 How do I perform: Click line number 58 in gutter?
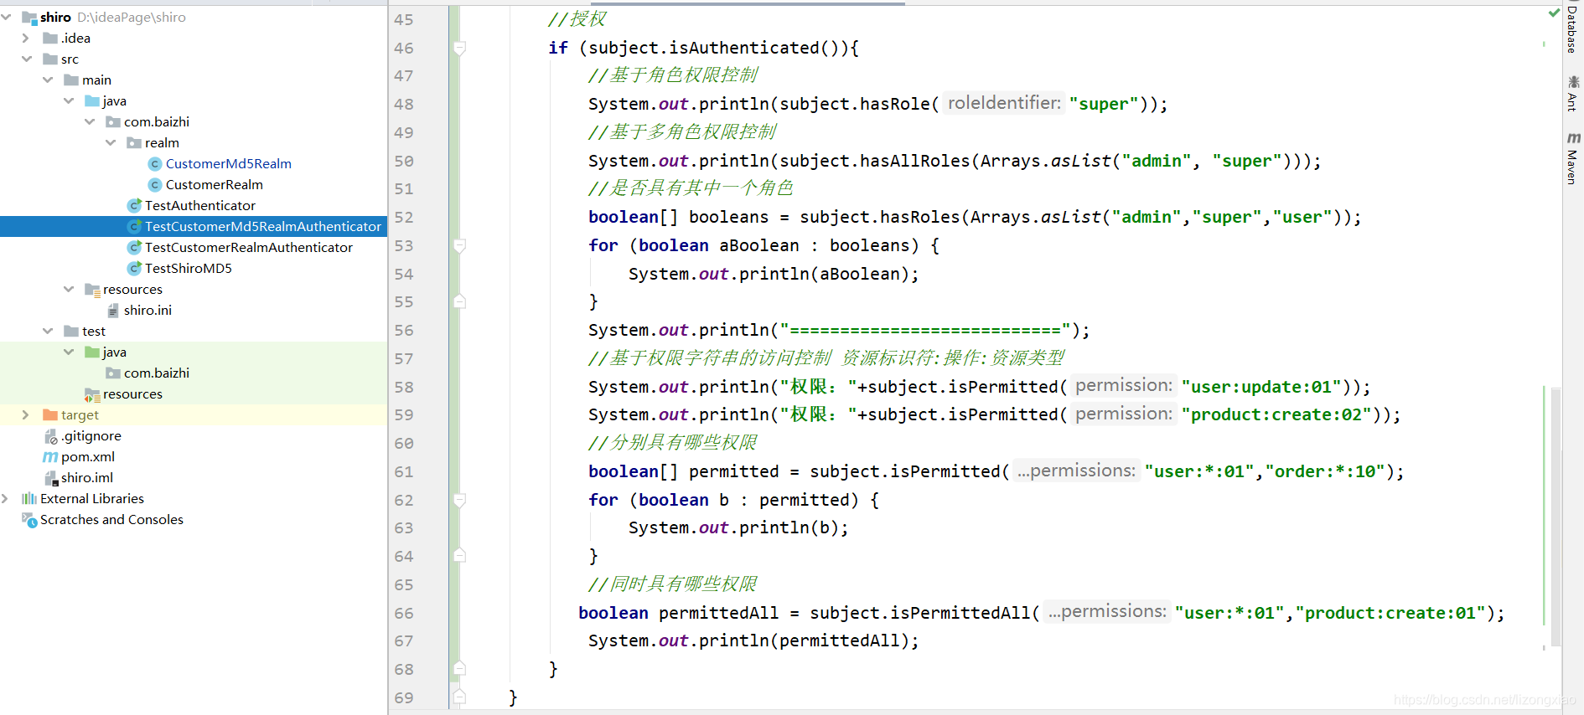point(404,387)
